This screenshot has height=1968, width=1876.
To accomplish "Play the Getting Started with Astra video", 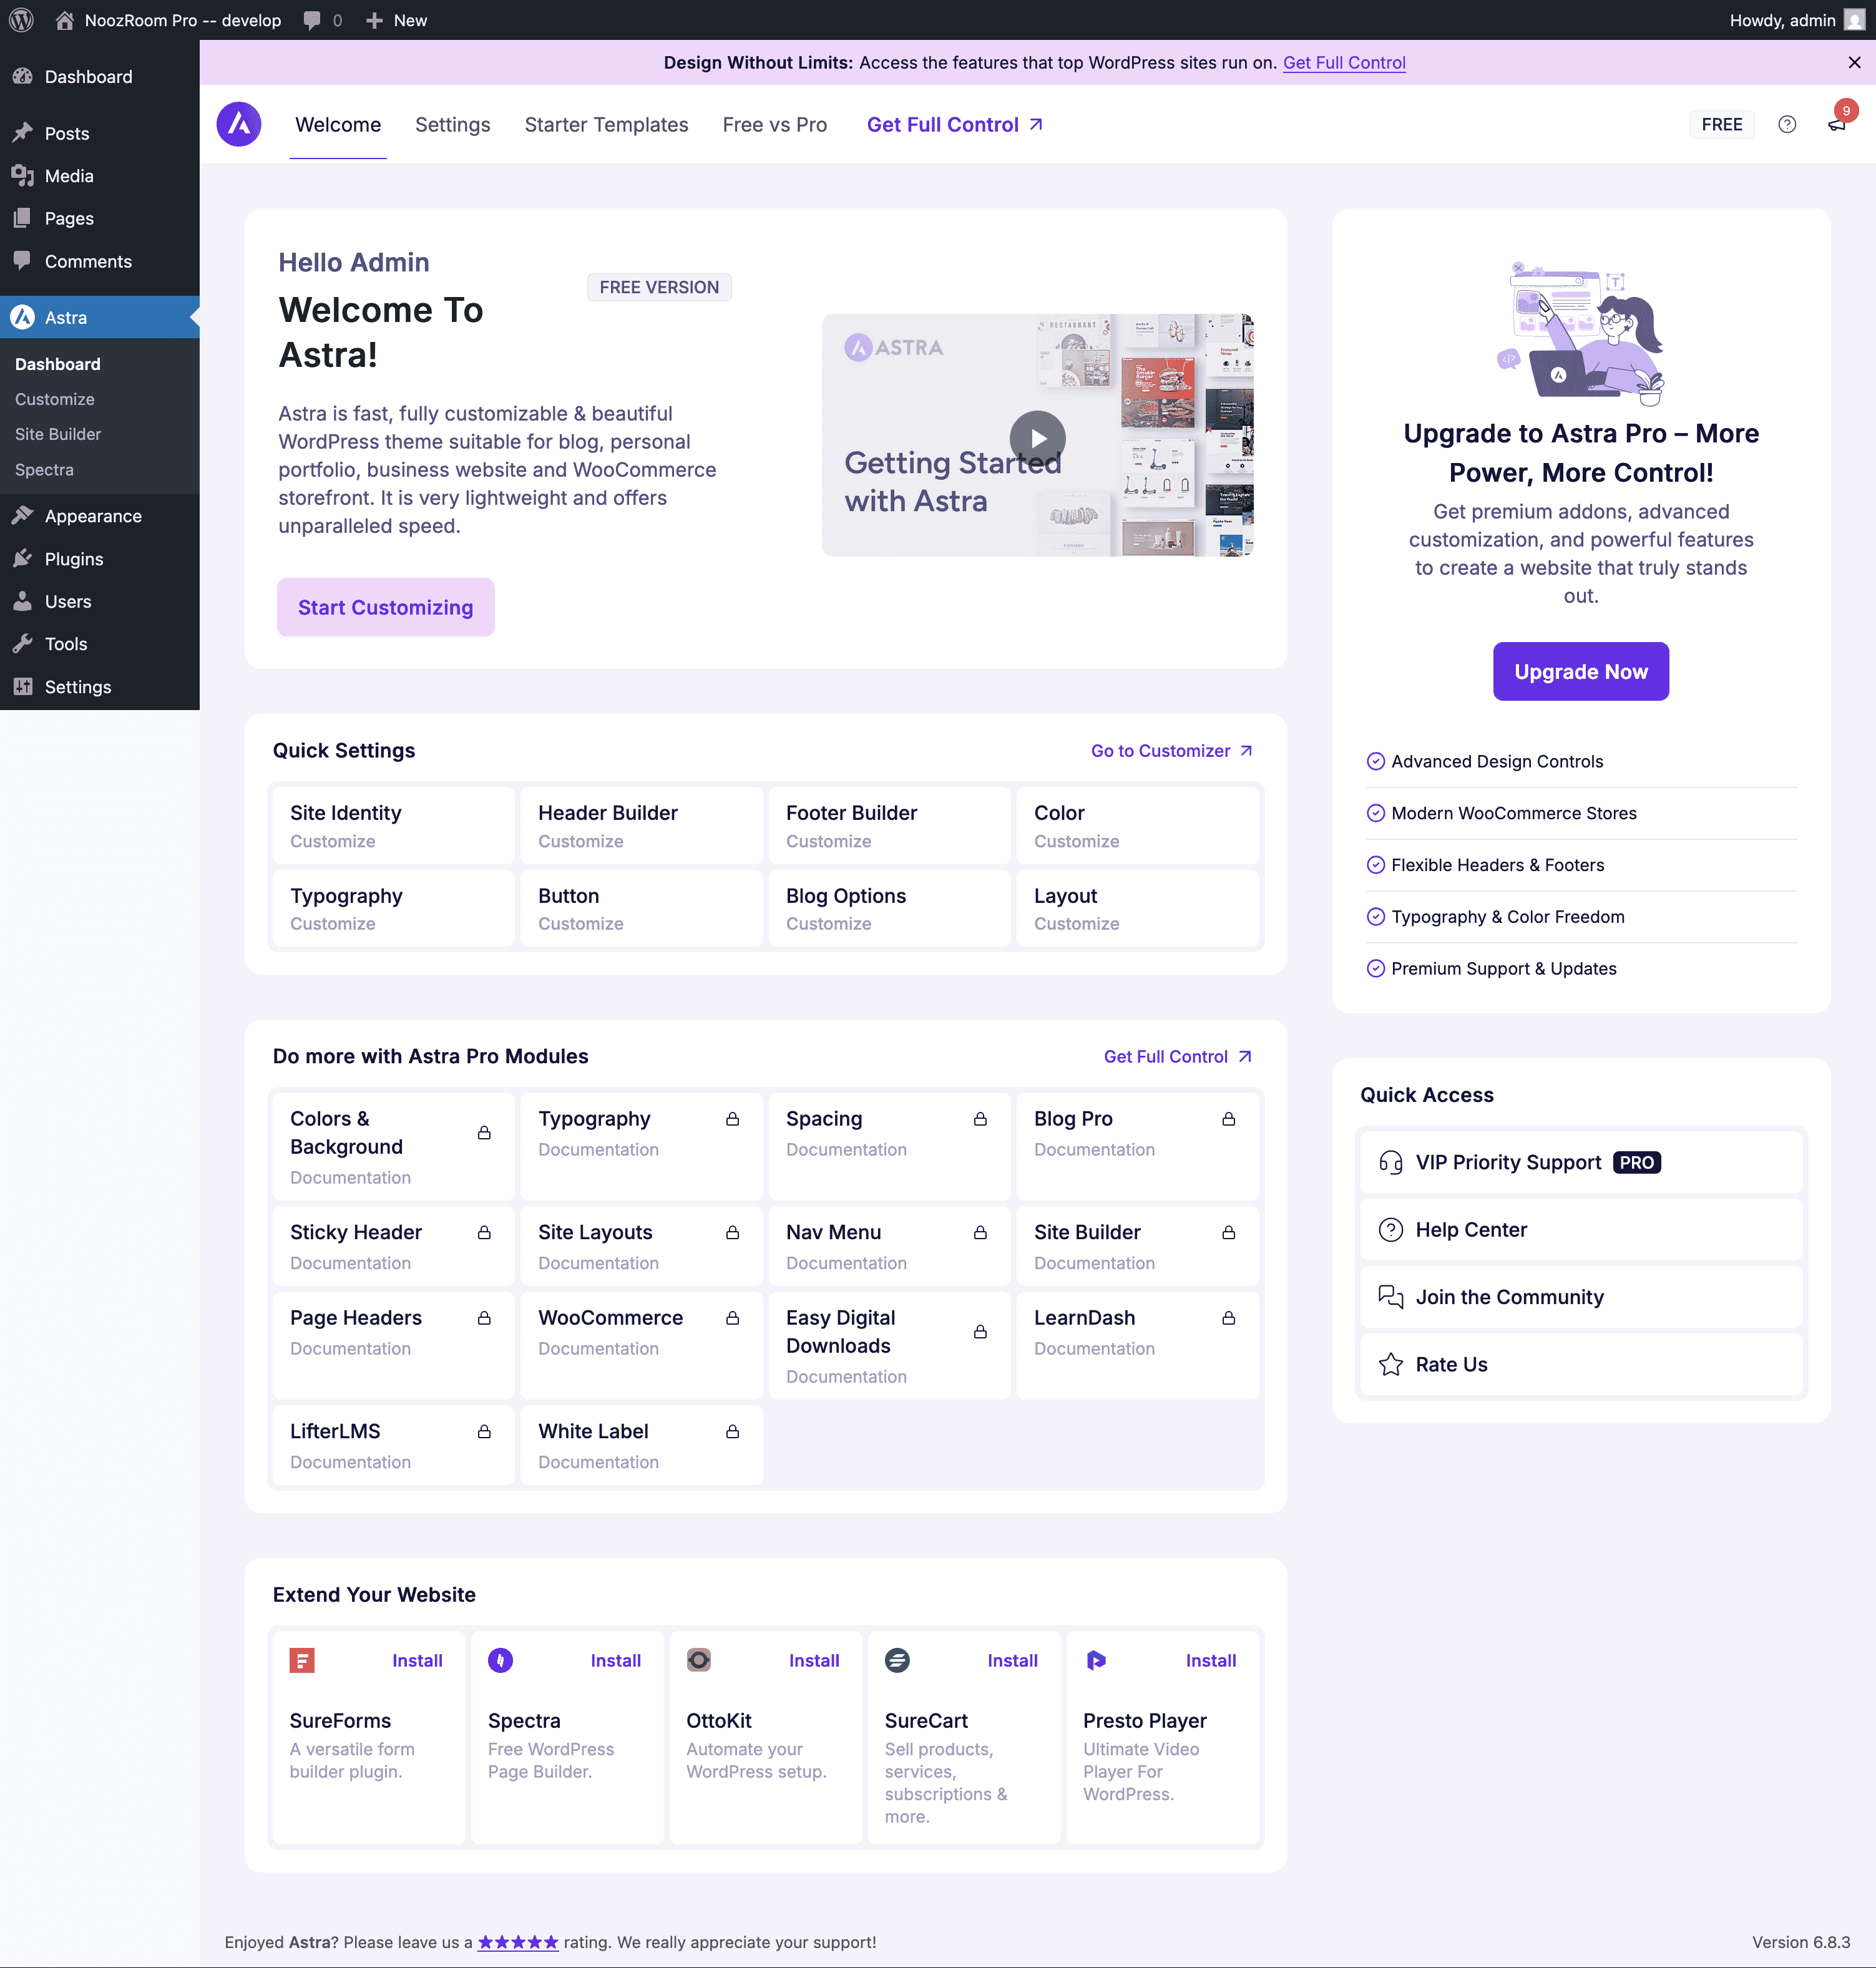I will (x=1037, y=437).
